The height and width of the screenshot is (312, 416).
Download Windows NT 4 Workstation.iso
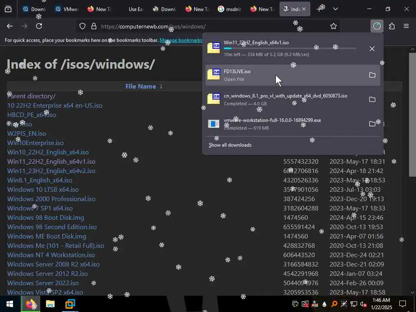[51, 255]
